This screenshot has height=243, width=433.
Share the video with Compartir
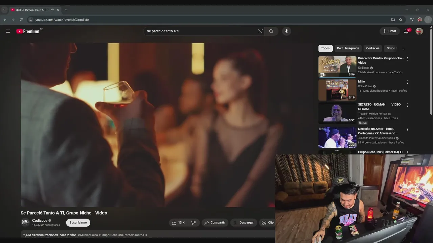pos(214,223)
